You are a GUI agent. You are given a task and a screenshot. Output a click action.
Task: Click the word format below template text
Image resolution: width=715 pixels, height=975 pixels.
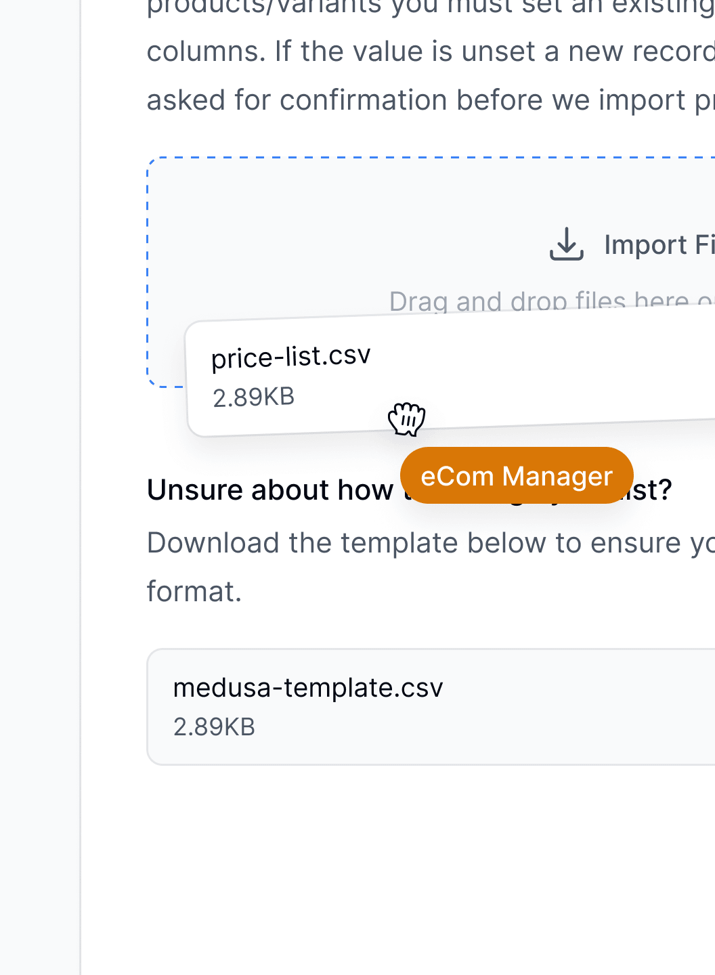coord(194,592)
